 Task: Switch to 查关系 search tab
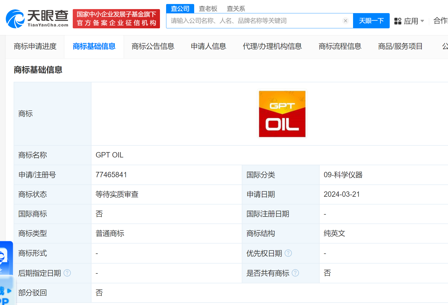236,9
